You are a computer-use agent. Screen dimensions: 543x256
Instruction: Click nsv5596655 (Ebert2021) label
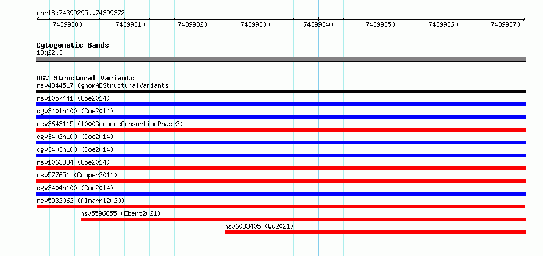121,213
